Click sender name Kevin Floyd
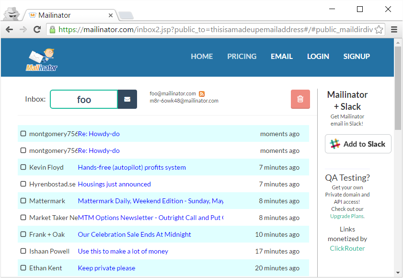Image resolution: width=403 pixels, height=278 pixels. pos(46,167)
